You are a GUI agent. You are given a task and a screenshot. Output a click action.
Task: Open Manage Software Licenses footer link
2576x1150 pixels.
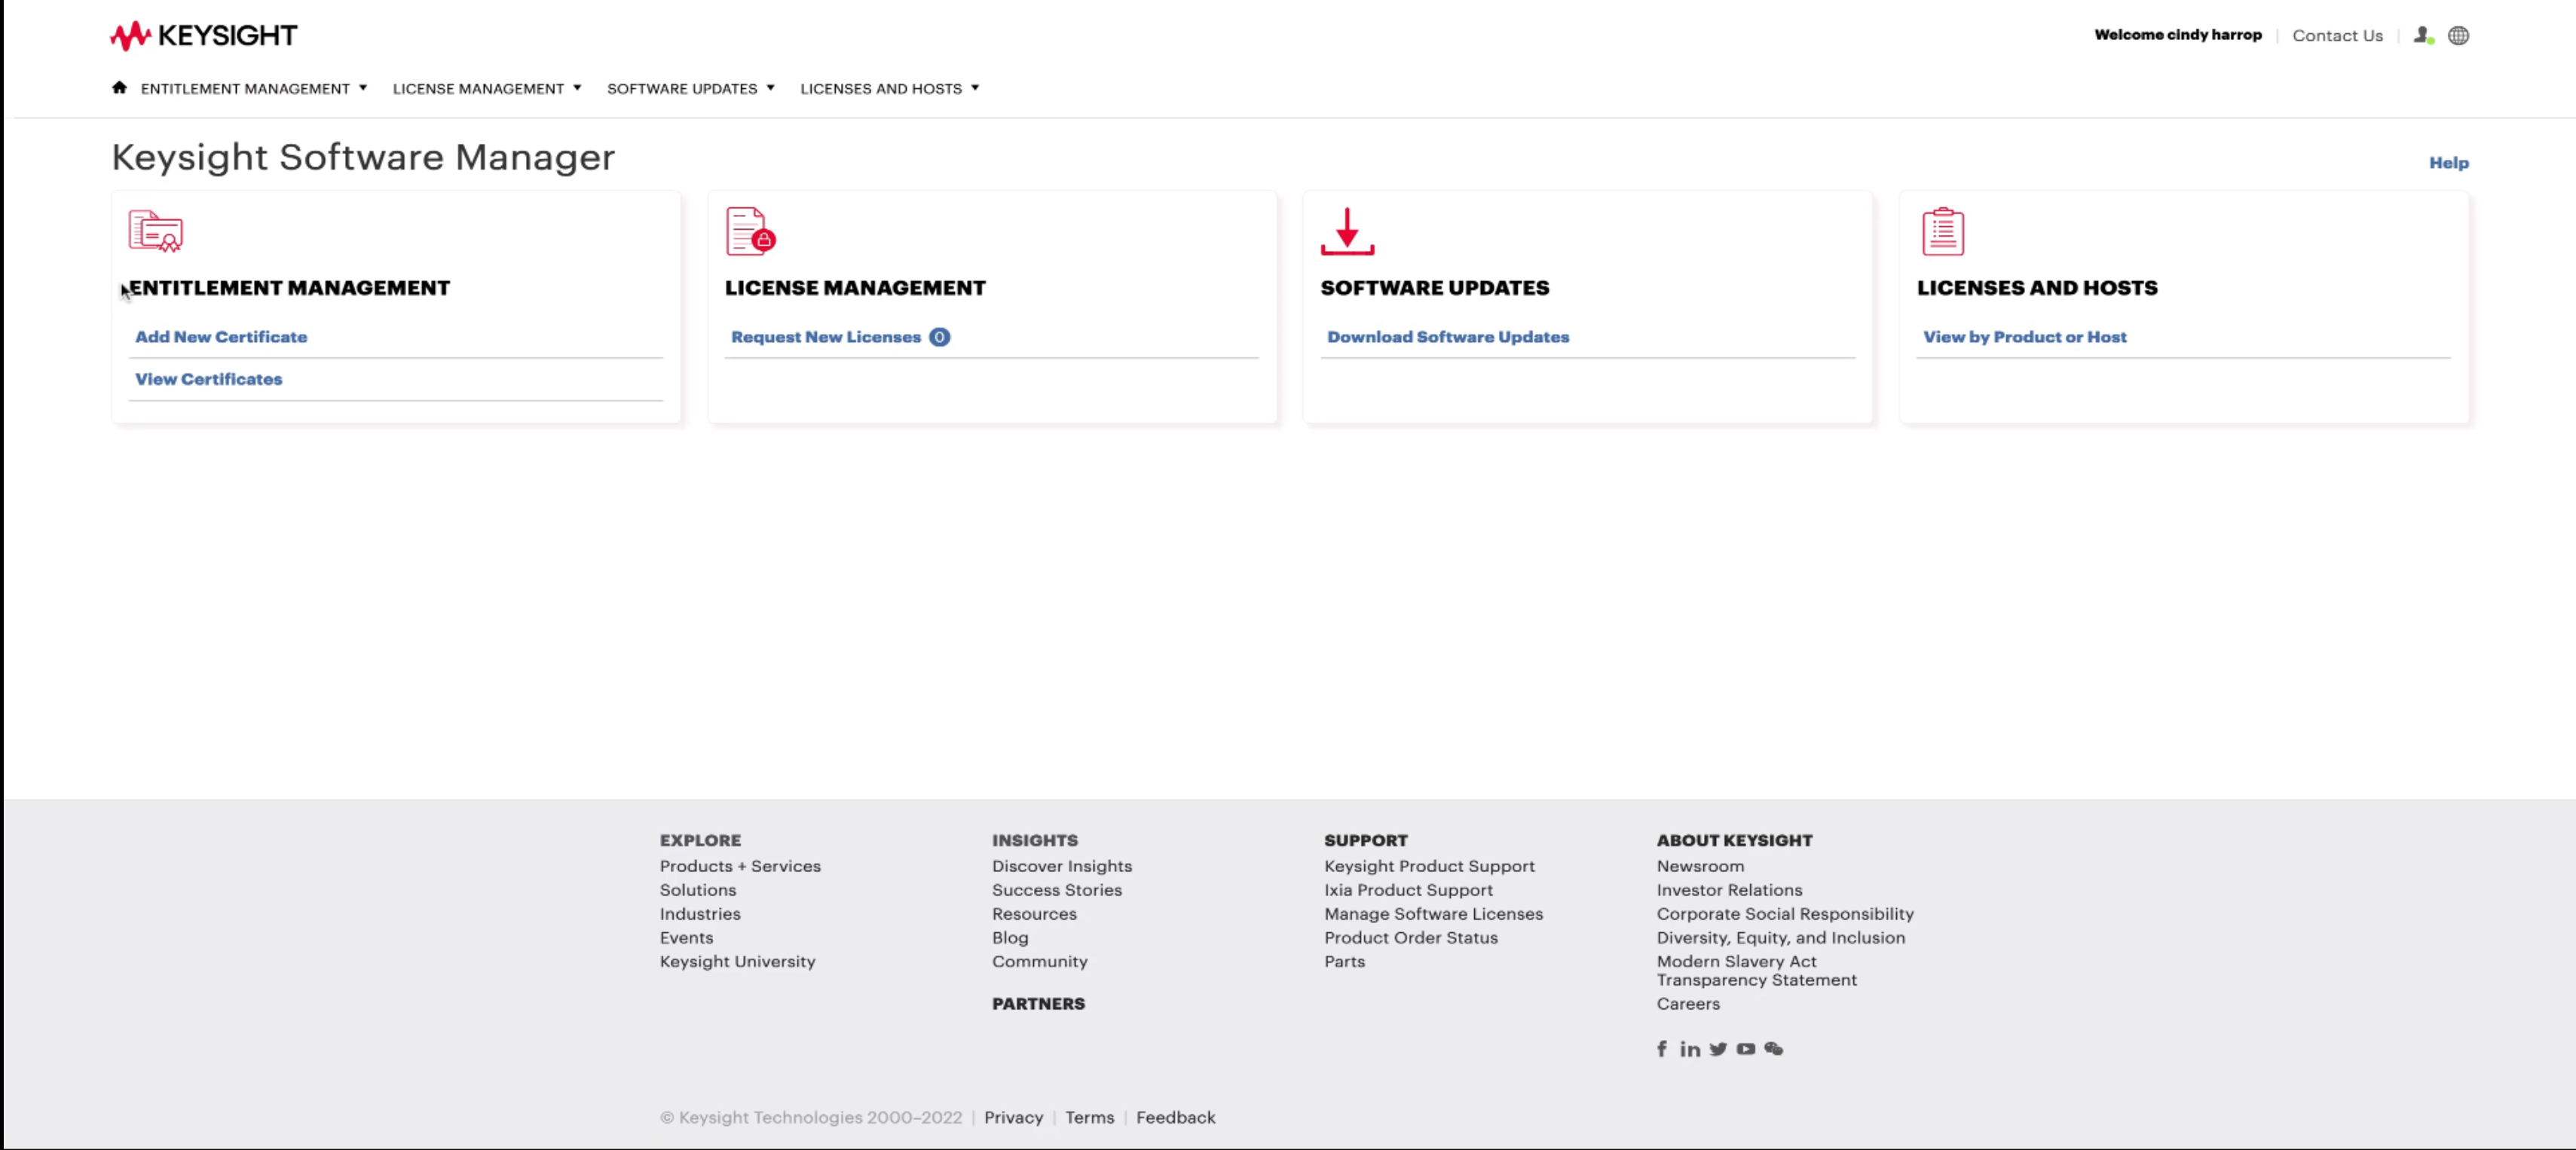tap(1433, 914)
